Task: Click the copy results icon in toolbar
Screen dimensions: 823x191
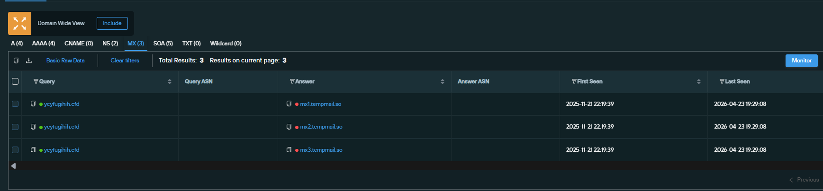Action: coord(16,61)
